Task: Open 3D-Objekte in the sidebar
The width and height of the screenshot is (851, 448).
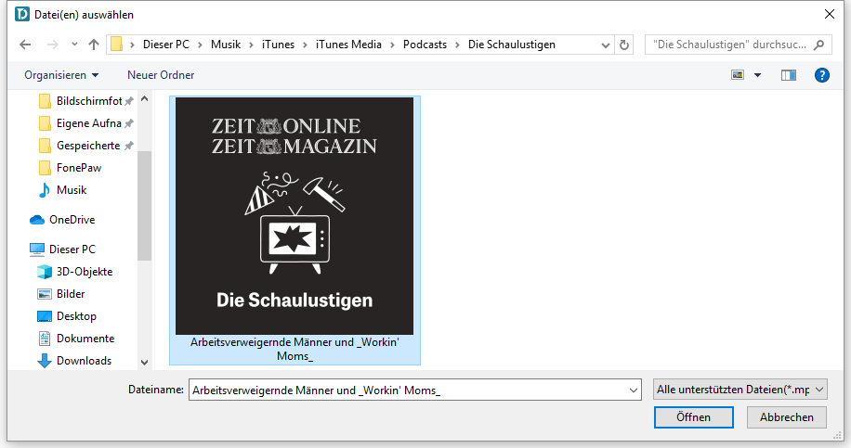Action: tap(75, 272)
